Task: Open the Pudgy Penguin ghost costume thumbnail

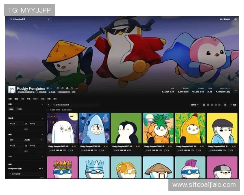Action: 63,128
